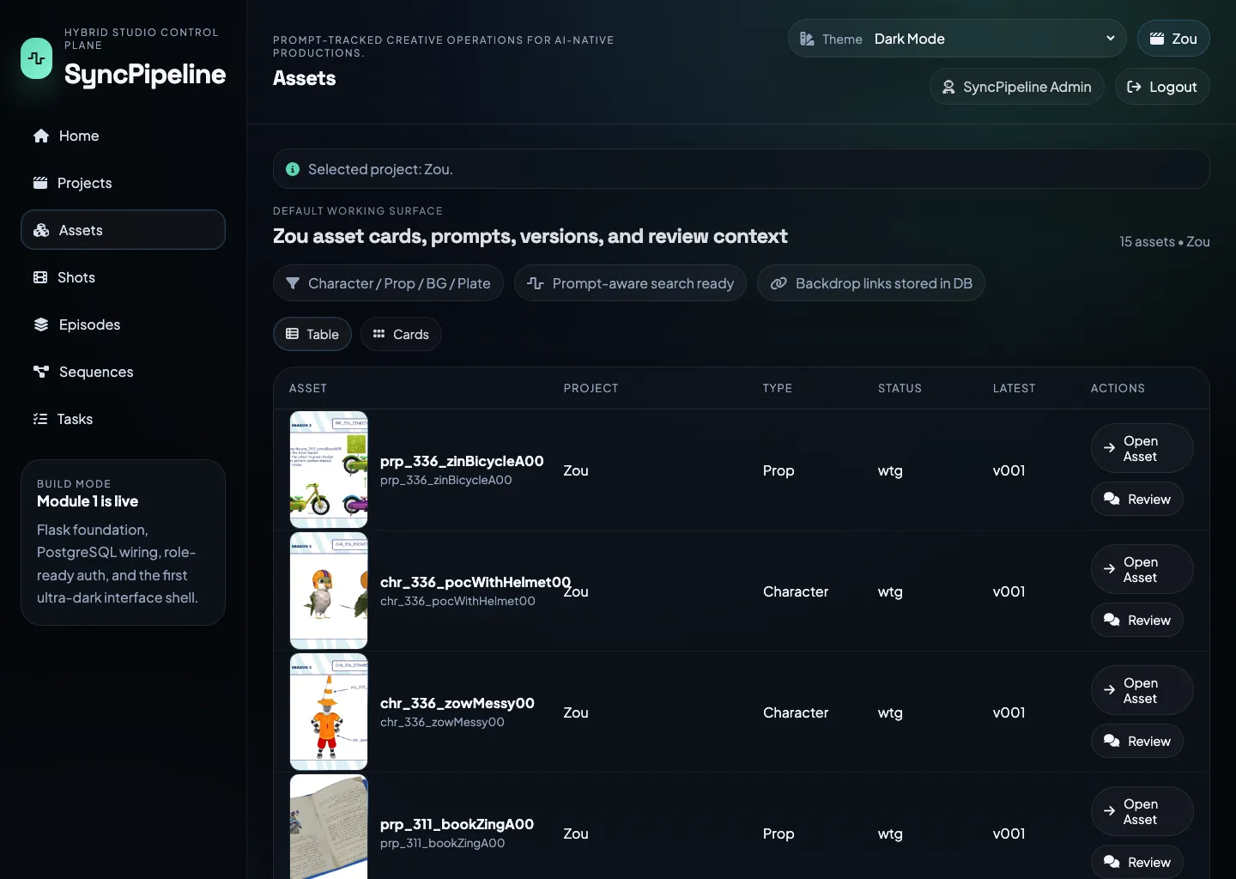Click the TYPE column header
1236x879 pixels.
click(778, 388)
